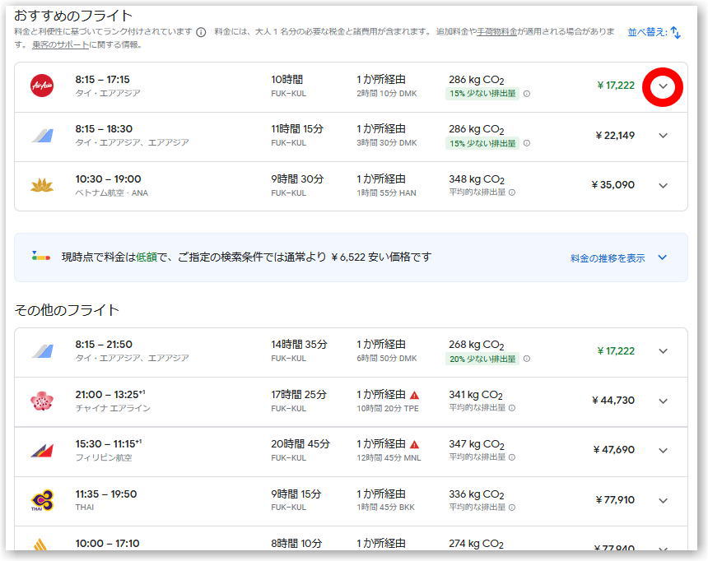Open the 乗客のサポート link
The width and height of the screenshot is (708, 561).
pyautogui.click(x=60, y=44)
